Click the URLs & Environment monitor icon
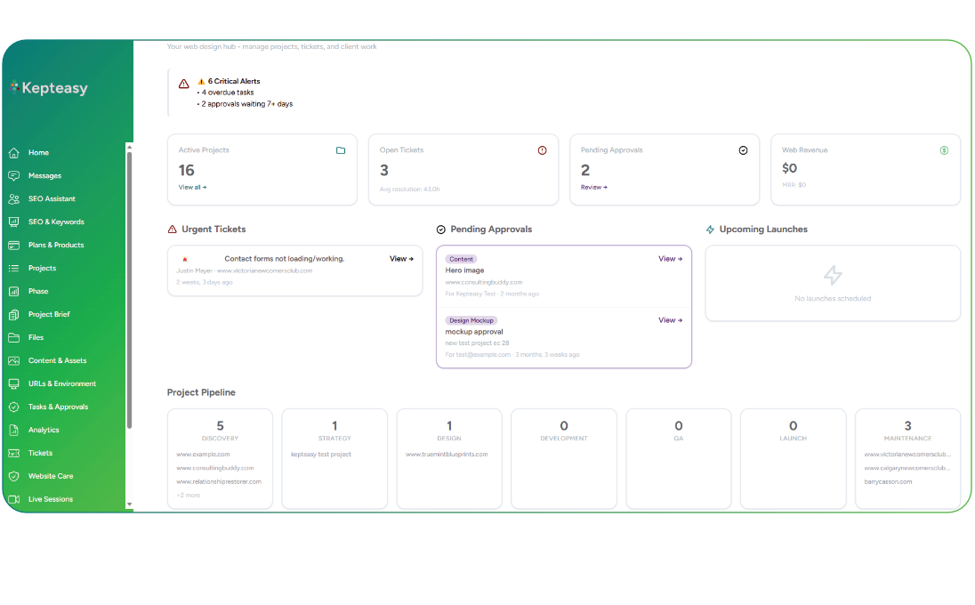The height and width of the screenshot is (605, 975). [13, 383]
